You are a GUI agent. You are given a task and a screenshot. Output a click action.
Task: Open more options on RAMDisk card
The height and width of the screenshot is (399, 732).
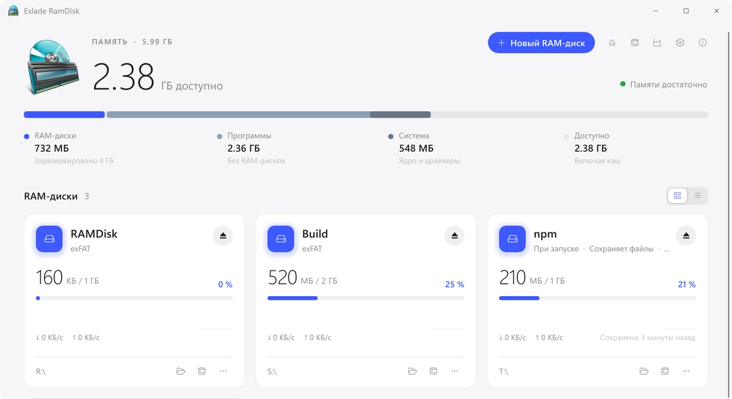(x=223, y=371)
